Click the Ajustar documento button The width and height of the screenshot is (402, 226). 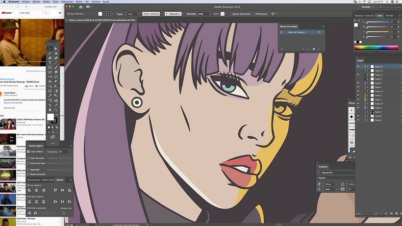click(x=242, y=14)
